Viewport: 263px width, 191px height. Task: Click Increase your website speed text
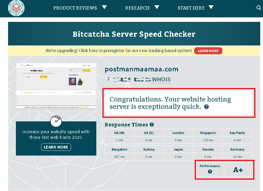pyautogui.click(x=56, y=134)
